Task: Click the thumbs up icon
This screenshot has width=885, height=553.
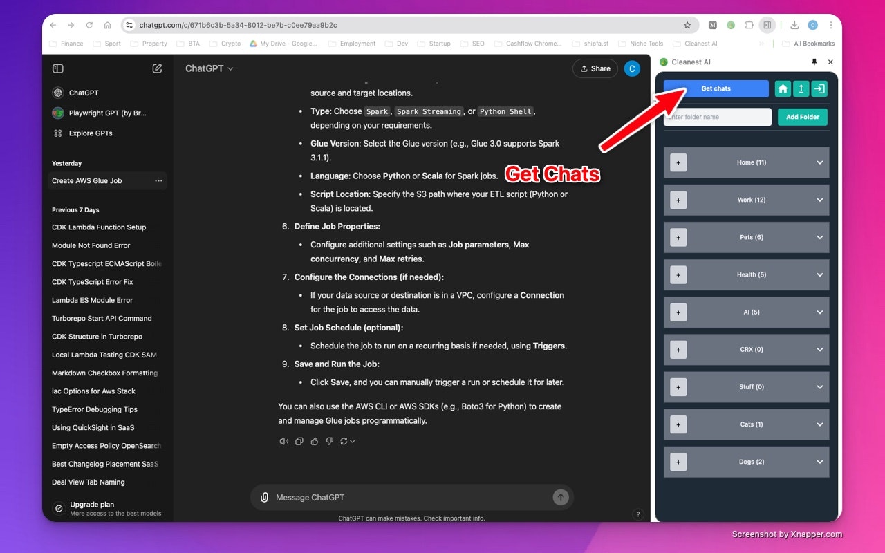Action: coord(315,441)
